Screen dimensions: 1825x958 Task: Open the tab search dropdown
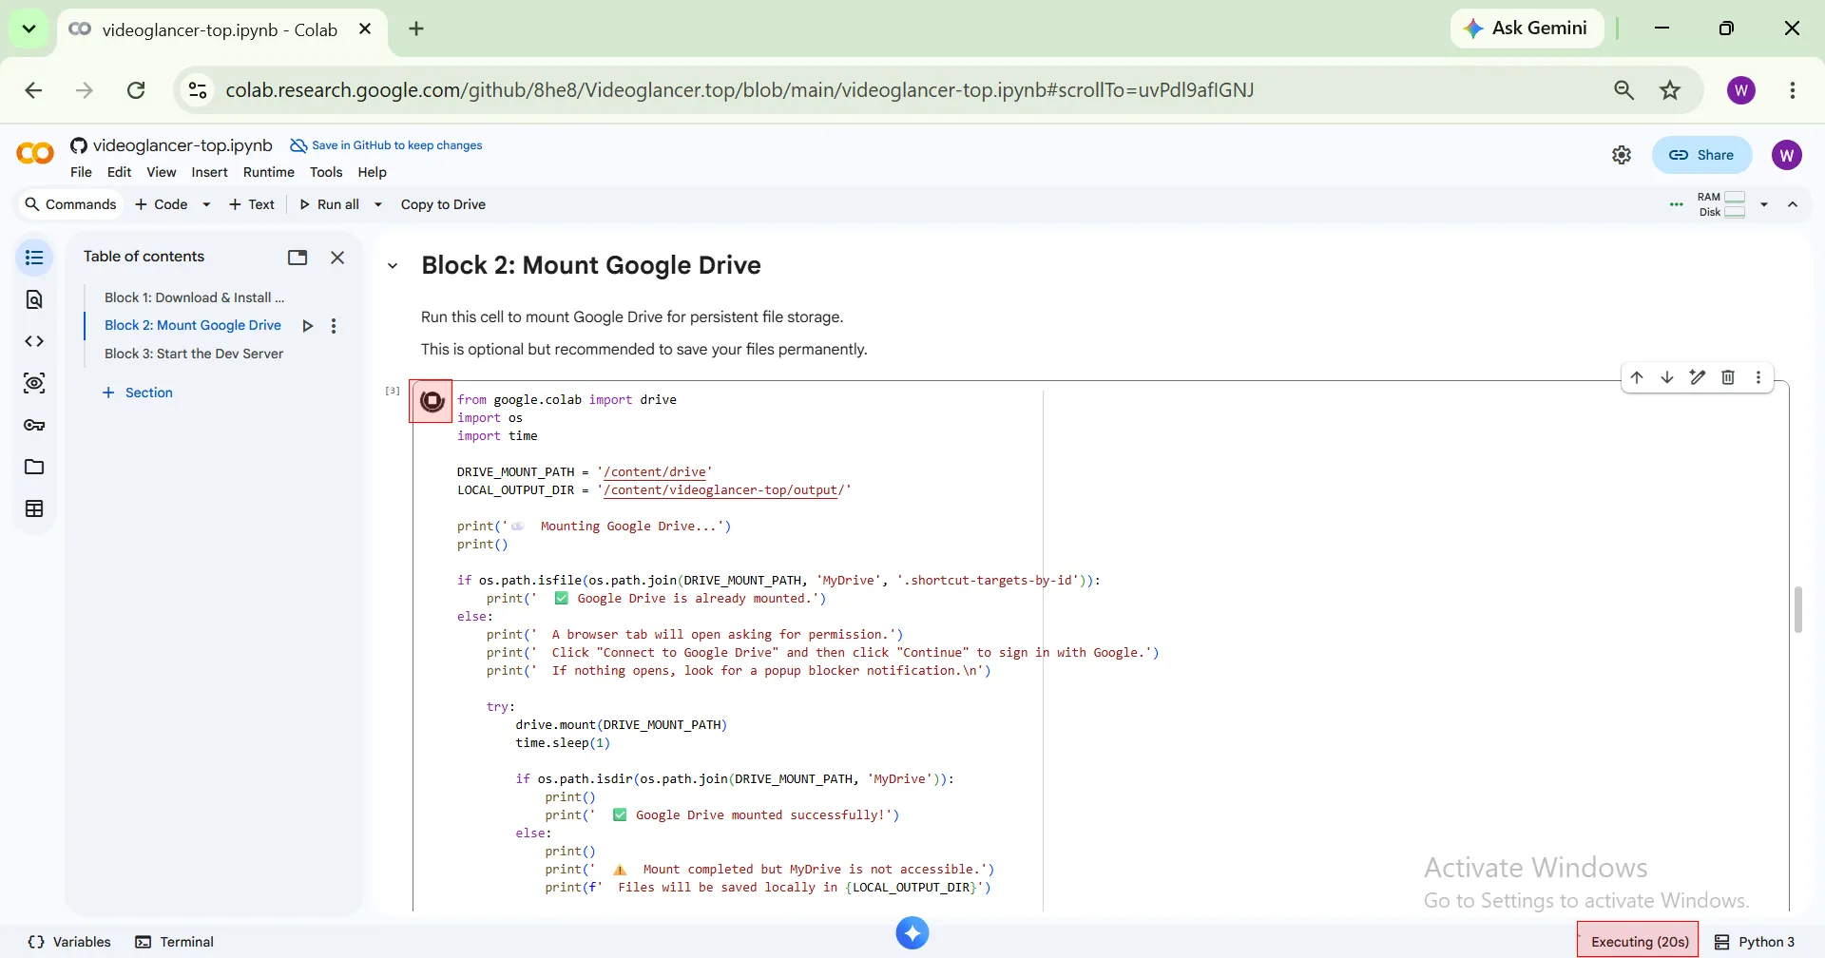click(x=29, y=29)
